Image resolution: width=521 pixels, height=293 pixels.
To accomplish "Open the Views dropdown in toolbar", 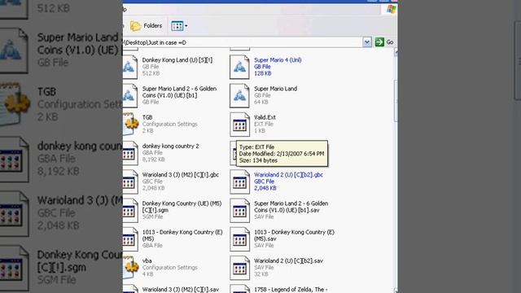I will coord(179,25).
